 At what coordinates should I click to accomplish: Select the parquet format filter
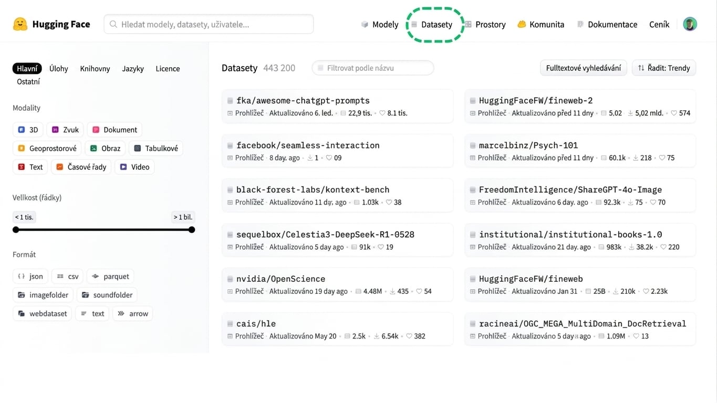tap(110, 277)
